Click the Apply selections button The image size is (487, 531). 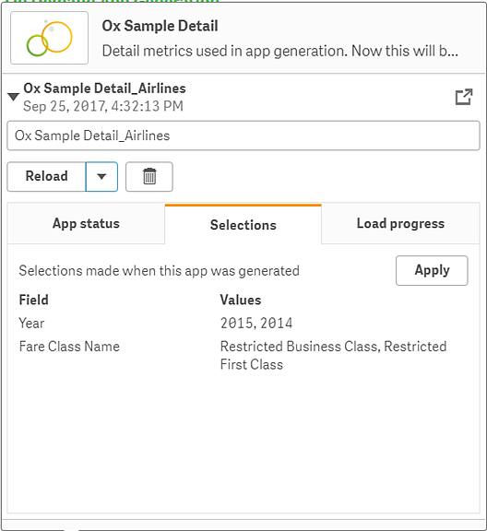point(432,270)
